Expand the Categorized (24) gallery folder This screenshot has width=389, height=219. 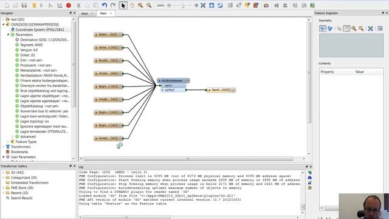coord(4,178)
